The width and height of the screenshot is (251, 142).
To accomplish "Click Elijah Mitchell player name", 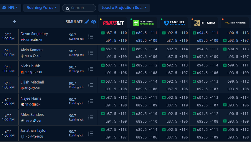I will (x=32, y=82).
